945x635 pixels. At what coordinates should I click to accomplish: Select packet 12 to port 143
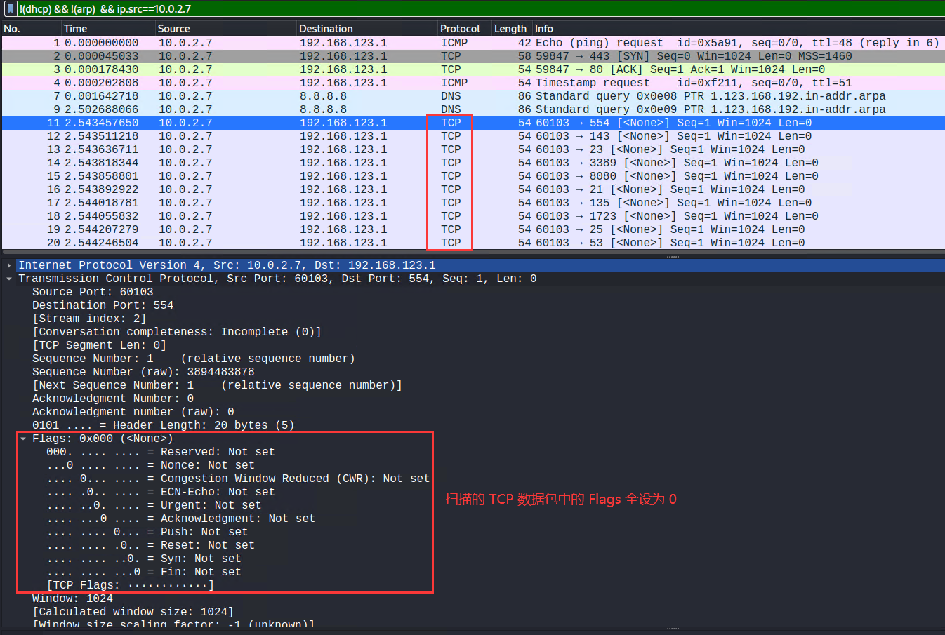tap(472, 136)
